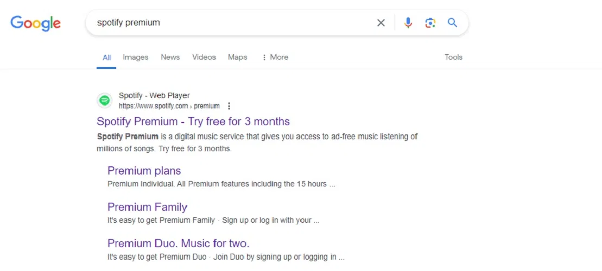Viewport: 602px width, 271px height.
Task: Switch to Images results tab
Action: point(136,57)
